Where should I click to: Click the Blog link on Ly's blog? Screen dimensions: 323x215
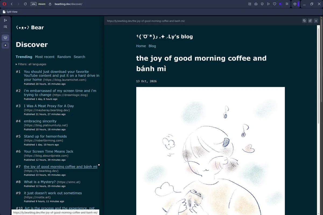point(152,46)
